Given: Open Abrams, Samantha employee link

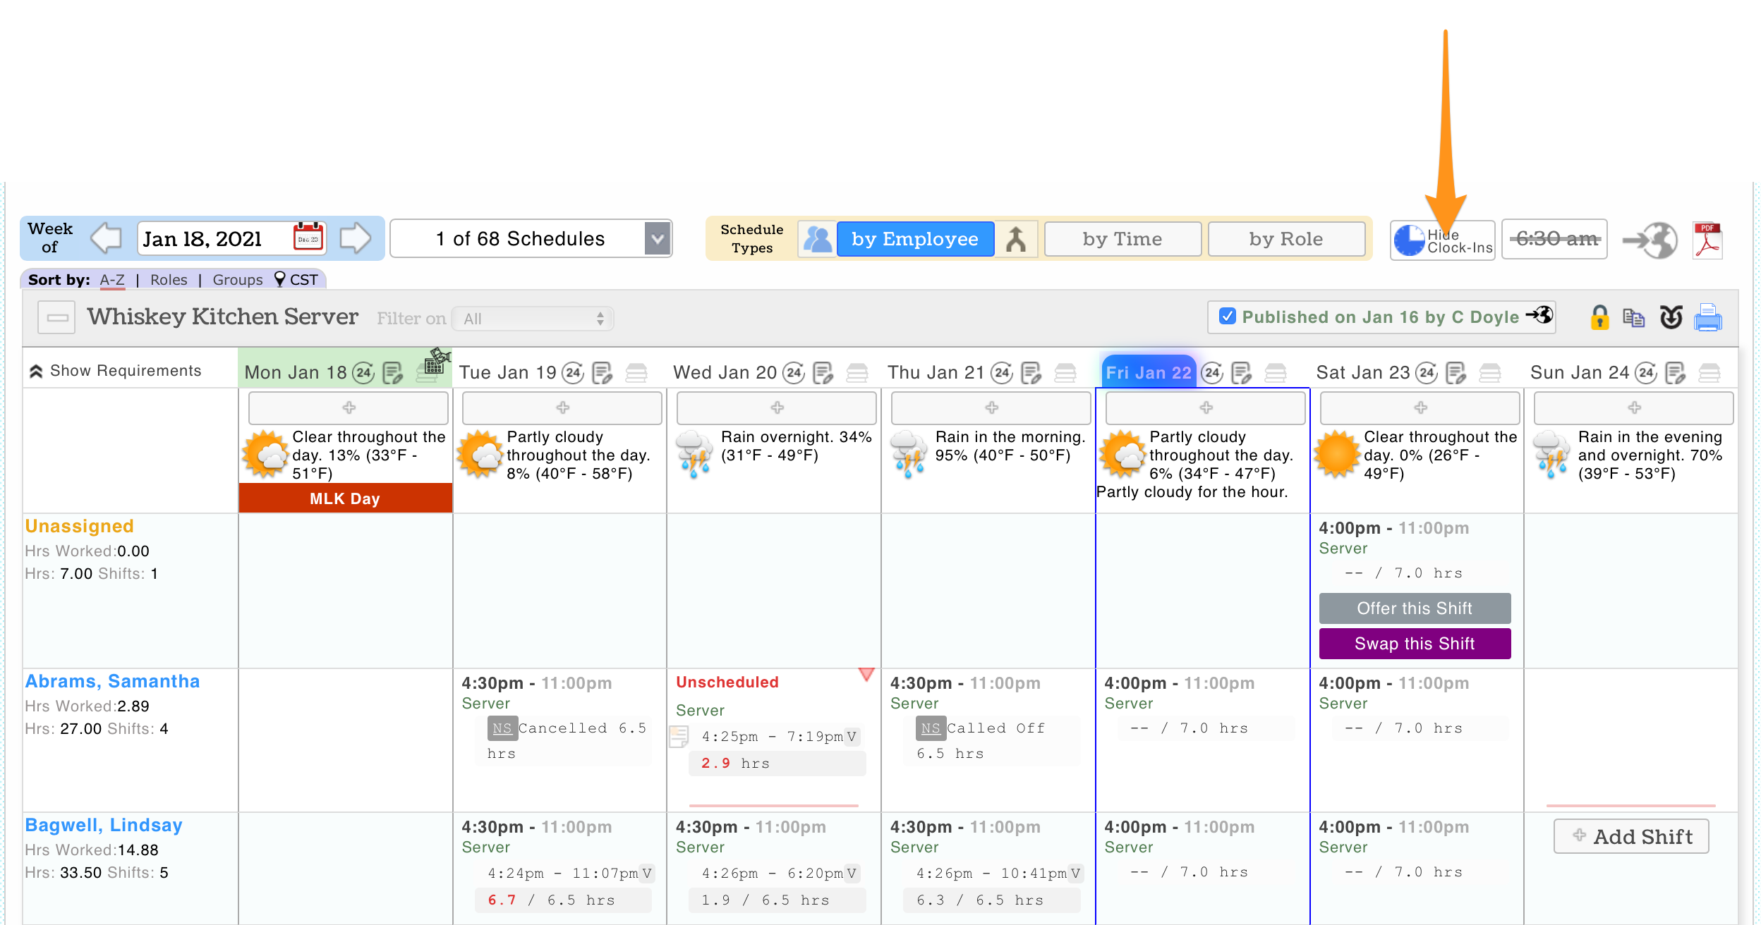Looking at the screenshot, I should (113, 681).
